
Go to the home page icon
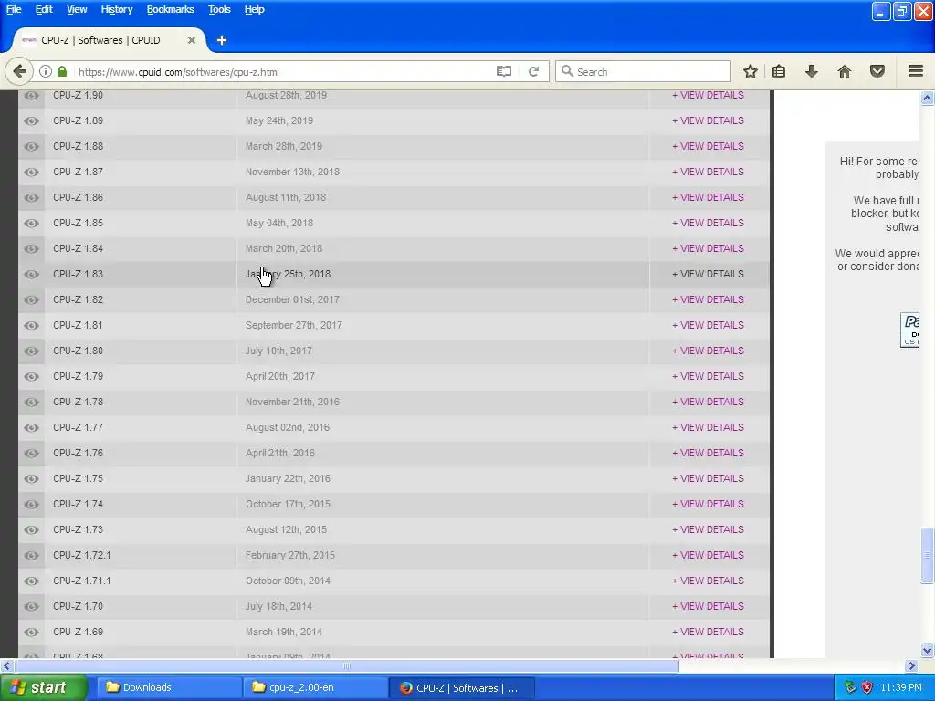(x=845, y=71)
